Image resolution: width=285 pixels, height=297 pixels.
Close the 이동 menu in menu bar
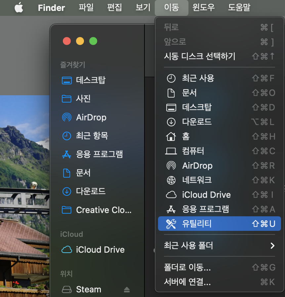point(171,8)
